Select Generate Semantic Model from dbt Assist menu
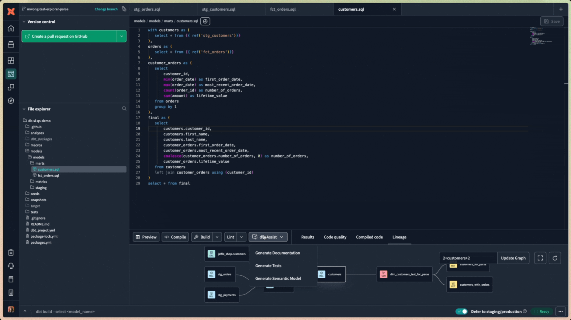 (278, 278)
